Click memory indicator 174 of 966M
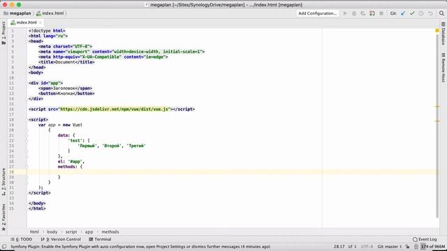 pyautogui.click(x=433, y=246)
